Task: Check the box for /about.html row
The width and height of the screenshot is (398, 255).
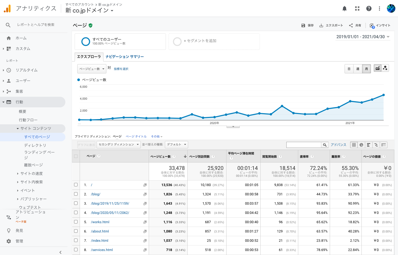Action: point(76,231)
